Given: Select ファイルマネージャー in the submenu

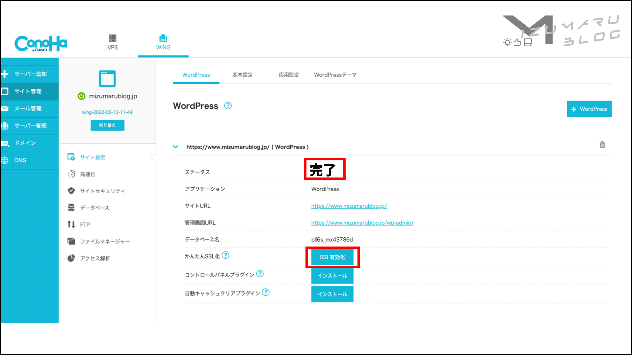Looking at the screenshot, I should pos(105,242).
